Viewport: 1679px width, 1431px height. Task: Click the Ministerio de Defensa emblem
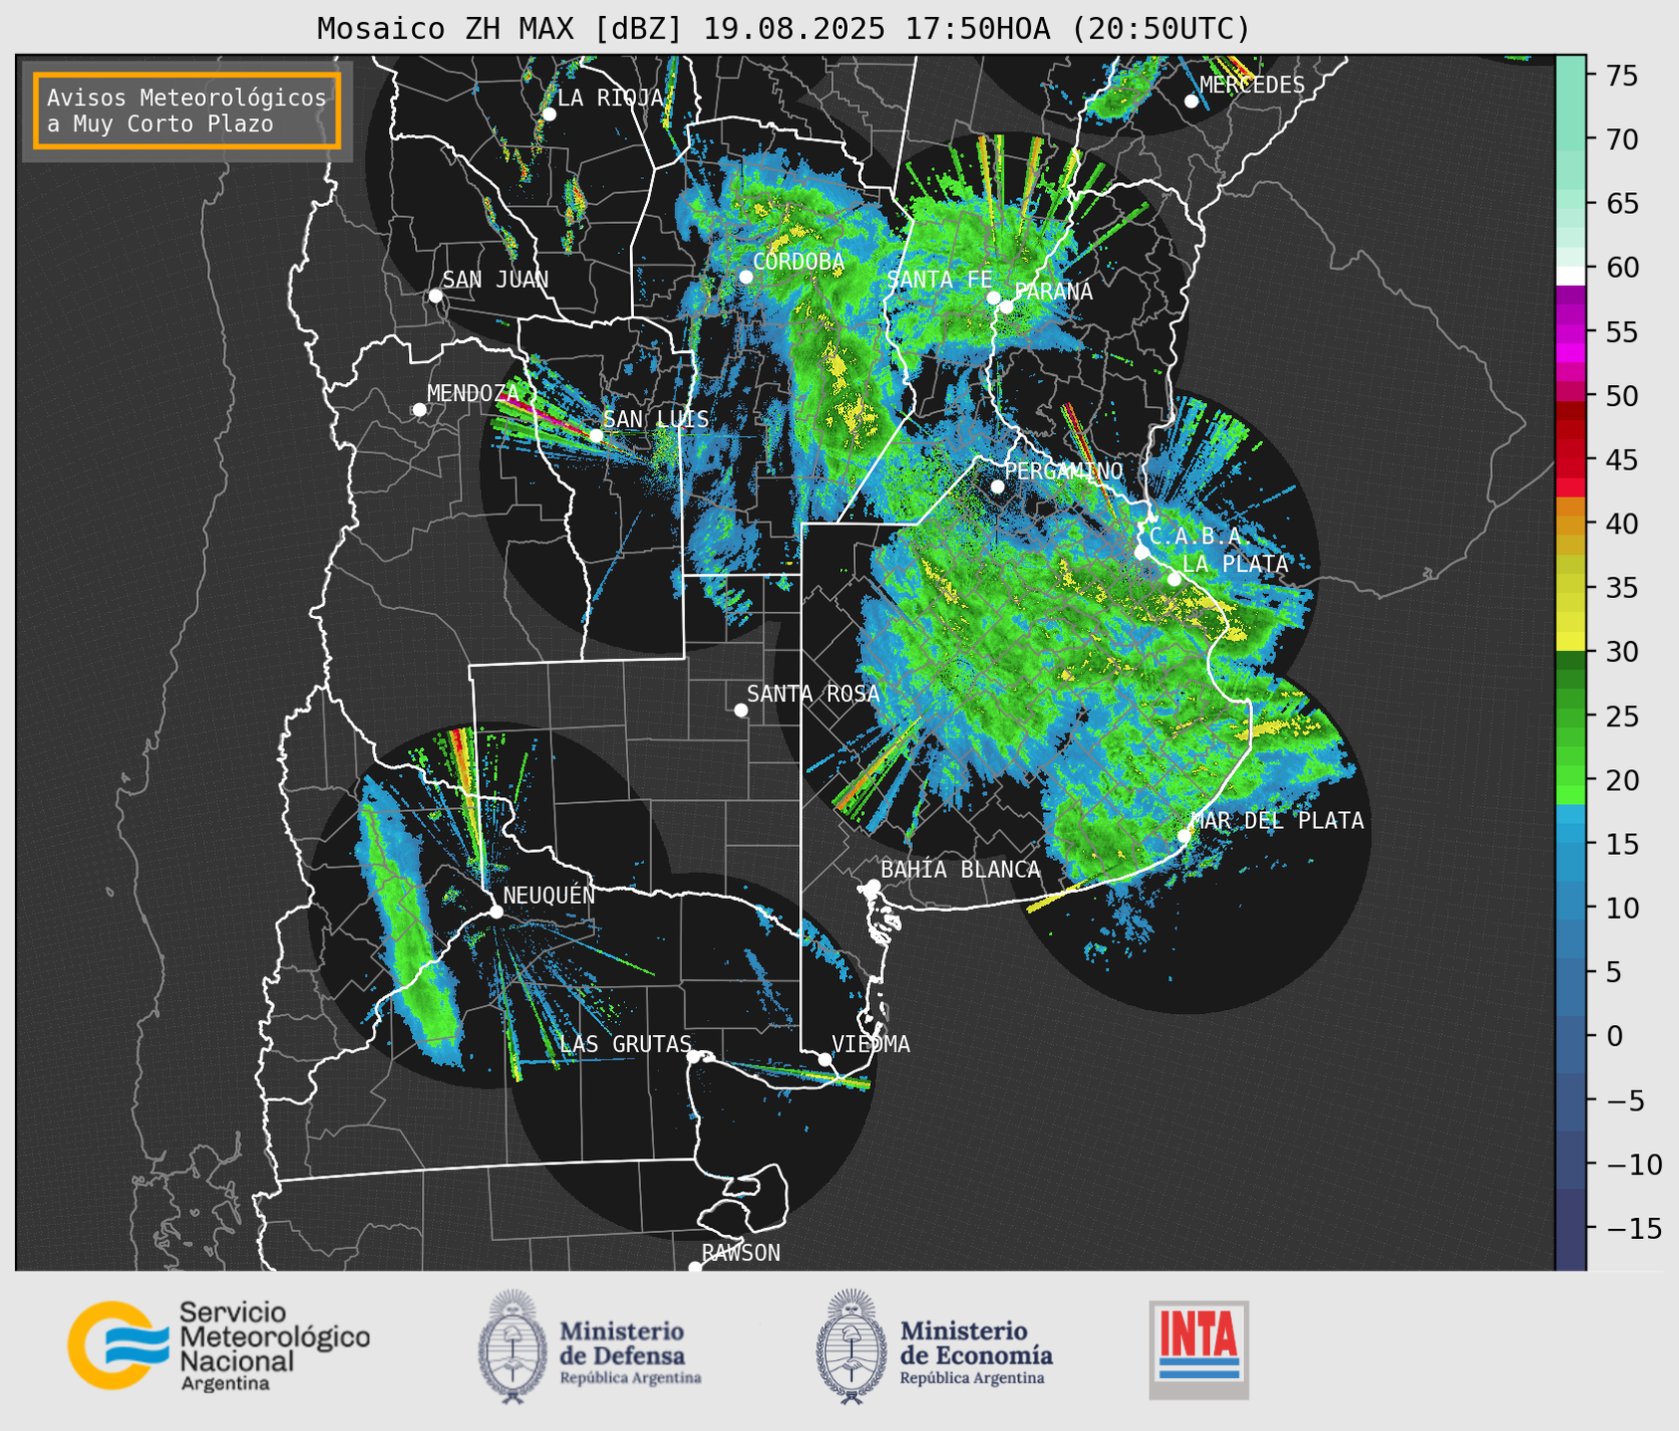(x=513, y=1346)
